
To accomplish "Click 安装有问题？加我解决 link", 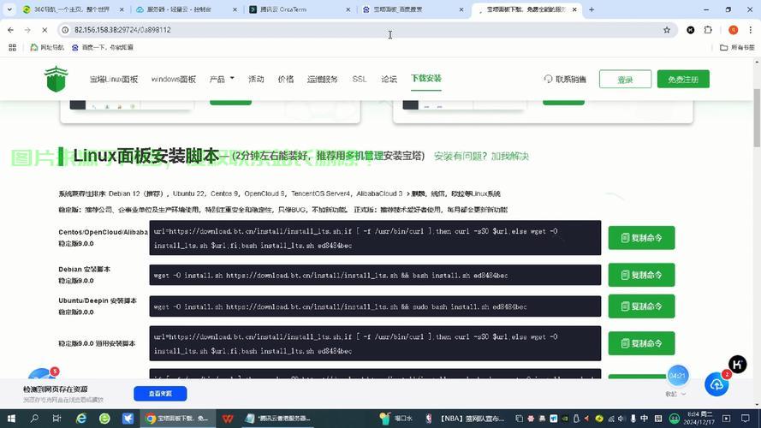I will pos(481,157).
